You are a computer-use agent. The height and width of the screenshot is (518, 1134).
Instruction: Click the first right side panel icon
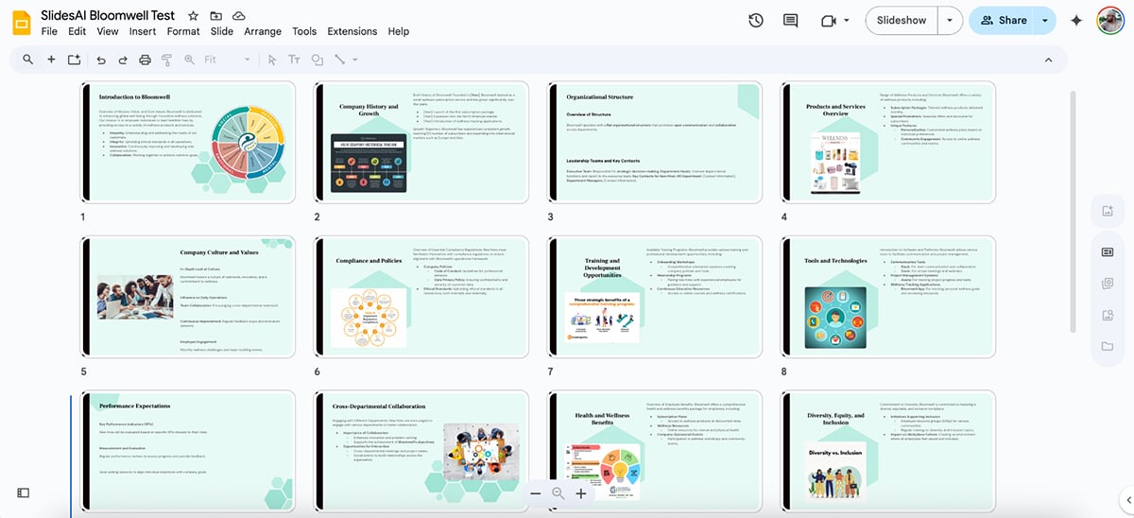1108,212
